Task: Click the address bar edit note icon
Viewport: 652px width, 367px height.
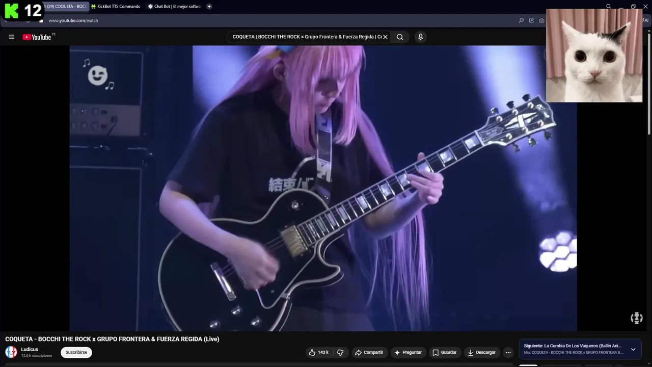Action: (x=531, y=20)
